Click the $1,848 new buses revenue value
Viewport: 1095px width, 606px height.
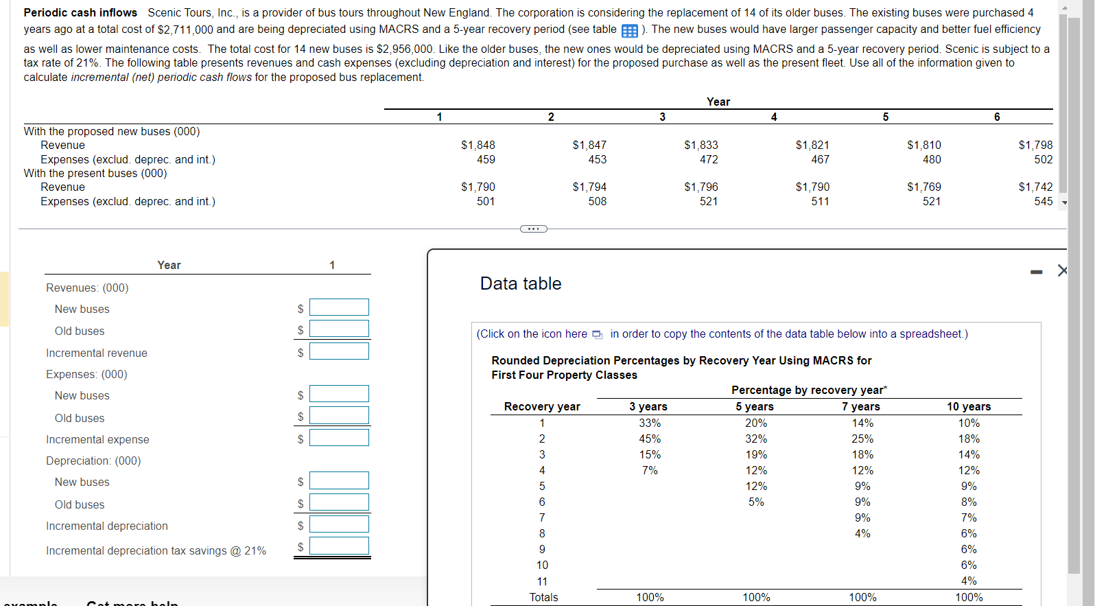point(478,145)
